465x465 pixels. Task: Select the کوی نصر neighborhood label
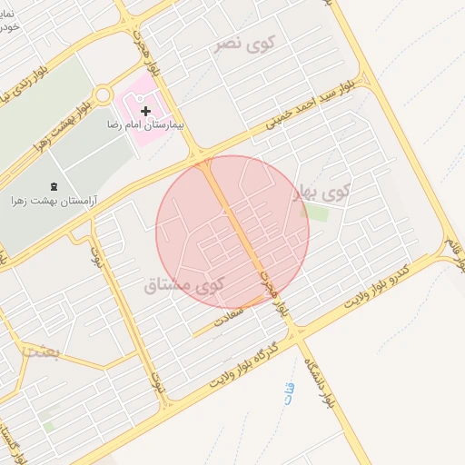point(245,45)
